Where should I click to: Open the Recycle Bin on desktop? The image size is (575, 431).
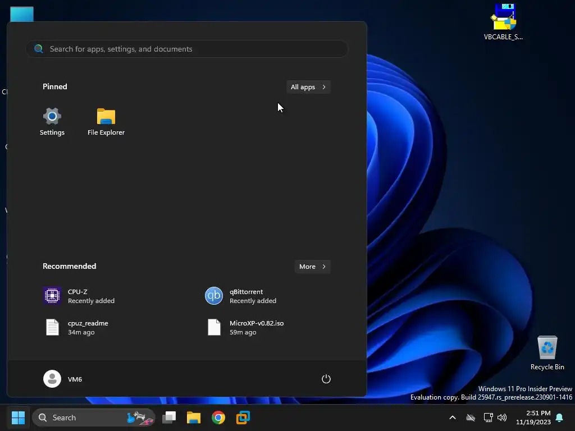[x=547, y=353]
